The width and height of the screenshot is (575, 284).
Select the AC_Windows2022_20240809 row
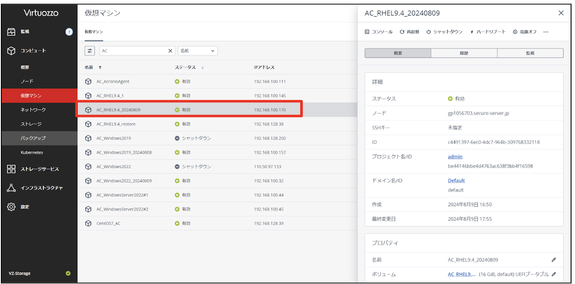click(217, 181)
